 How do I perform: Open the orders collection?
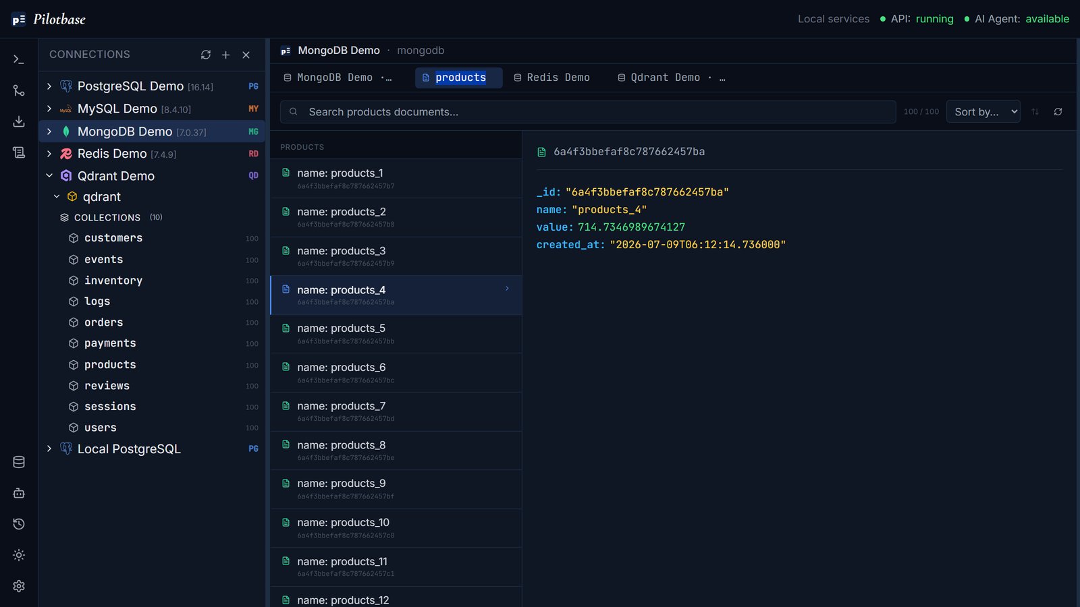[103, 322]
